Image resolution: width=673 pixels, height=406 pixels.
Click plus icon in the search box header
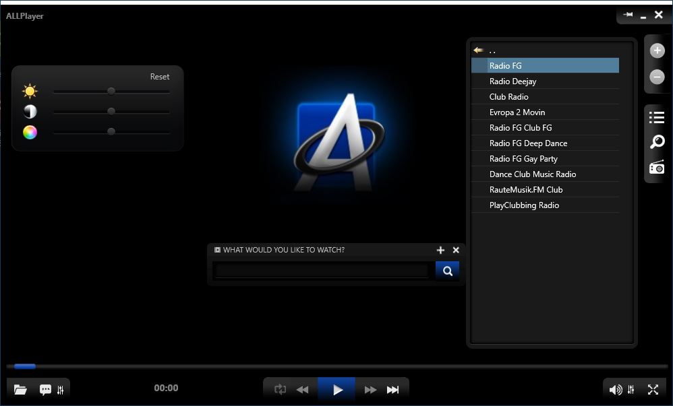tap(440, 250)
